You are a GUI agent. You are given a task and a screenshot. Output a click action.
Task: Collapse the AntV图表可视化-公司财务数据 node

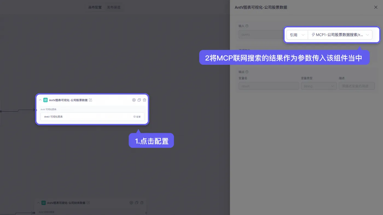(38, 203)
